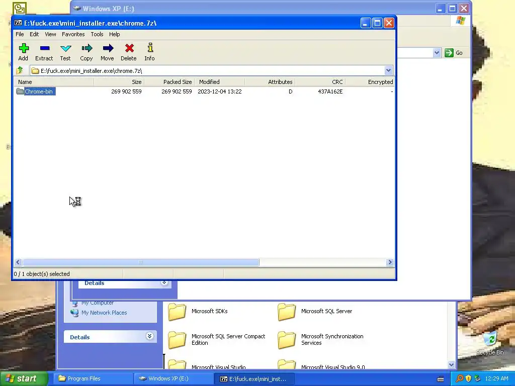
Task: Click the horizontal scrollbar right arrow
Action: tap(390, 262)
